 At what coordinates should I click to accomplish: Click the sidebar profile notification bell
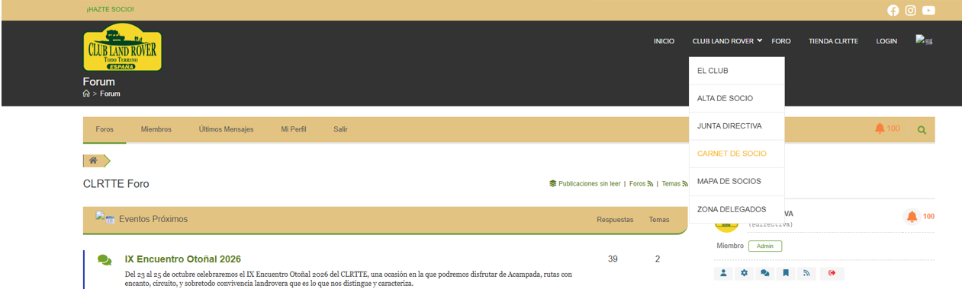pyautogui.click(x=912, y=217)
